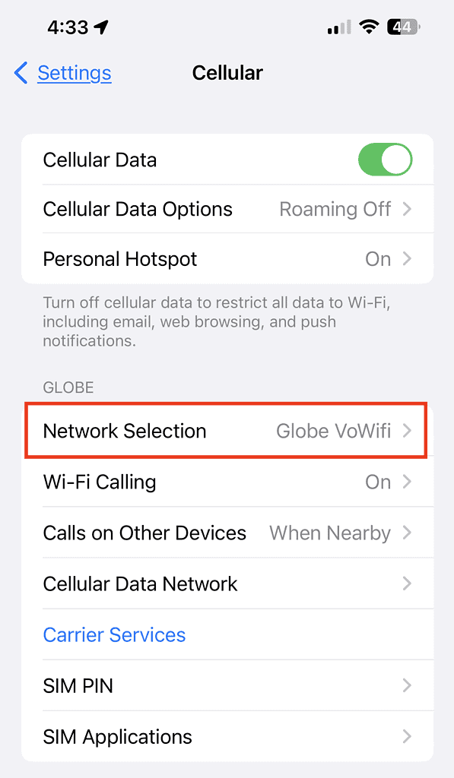Tap the location arrow icon
Screen dimensions: 454x778
point(102,27)
